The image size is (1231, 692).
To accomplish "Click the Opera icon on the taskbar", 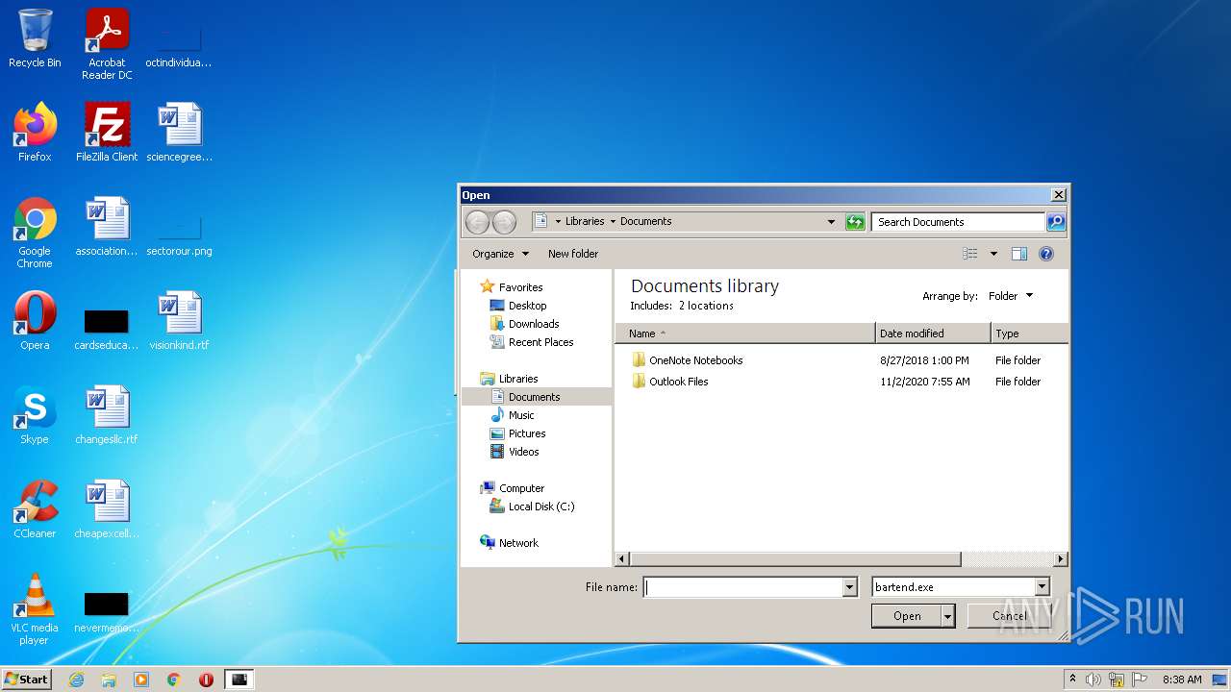I will (x=206, y=680).
